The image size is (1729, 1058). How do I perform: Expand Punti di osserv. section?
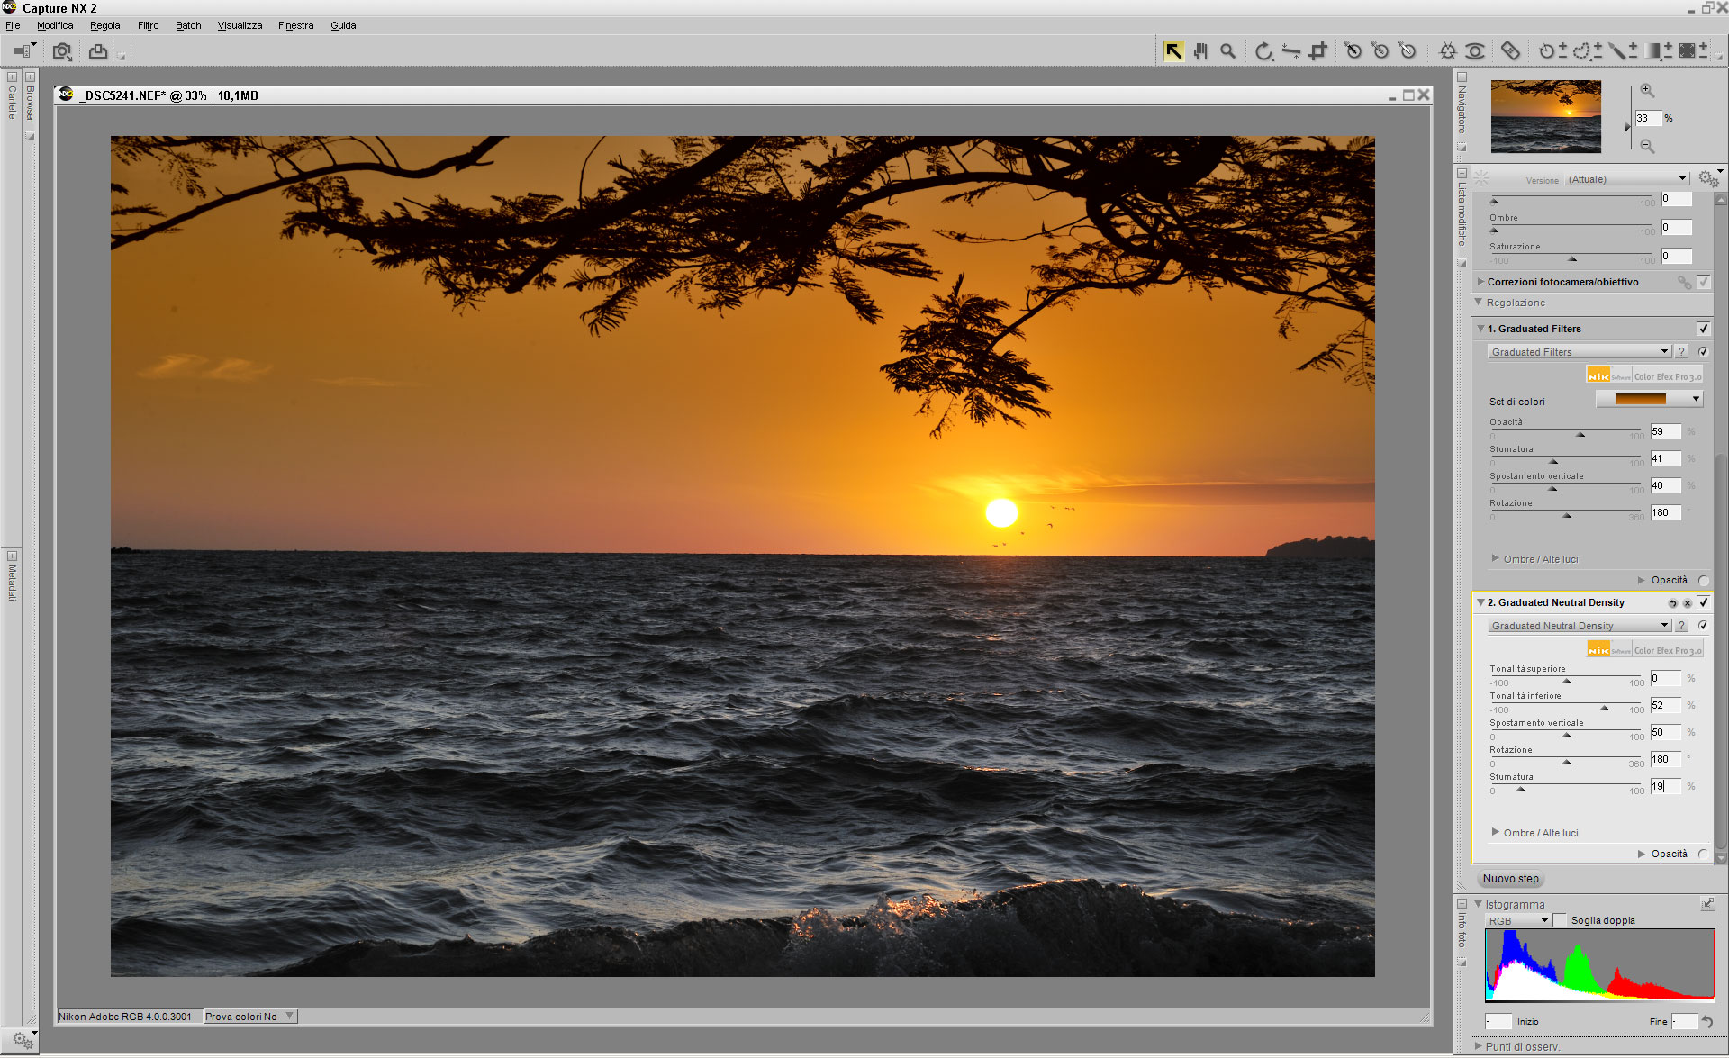pos(1478,1046)
